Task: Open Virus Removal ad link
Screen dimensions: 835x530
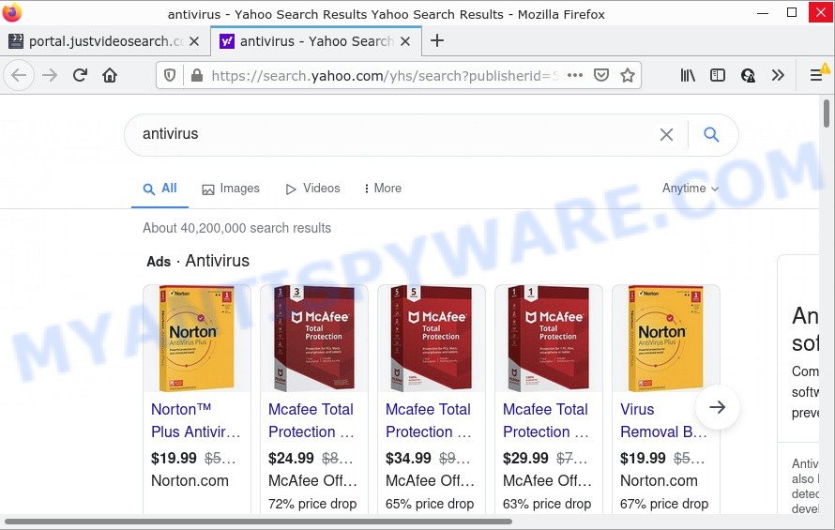Action: (x=663, y=420)
